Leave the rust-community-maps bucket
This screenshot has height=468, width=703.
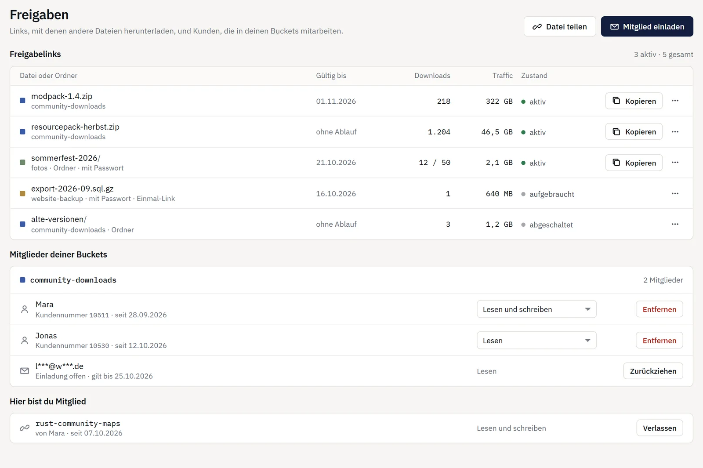tap(660, 428)
